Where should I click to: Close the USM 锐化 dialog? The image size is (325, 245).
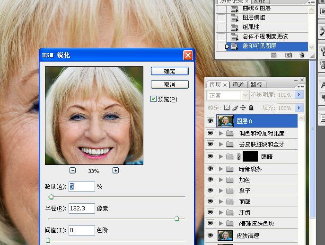pyautogui.click(x=188, y=55)
